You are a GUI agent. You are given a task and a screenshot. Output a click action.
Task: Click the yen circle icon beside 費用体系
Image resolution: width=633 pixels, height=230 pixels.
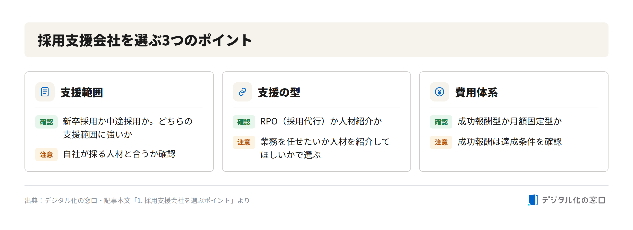439,92
